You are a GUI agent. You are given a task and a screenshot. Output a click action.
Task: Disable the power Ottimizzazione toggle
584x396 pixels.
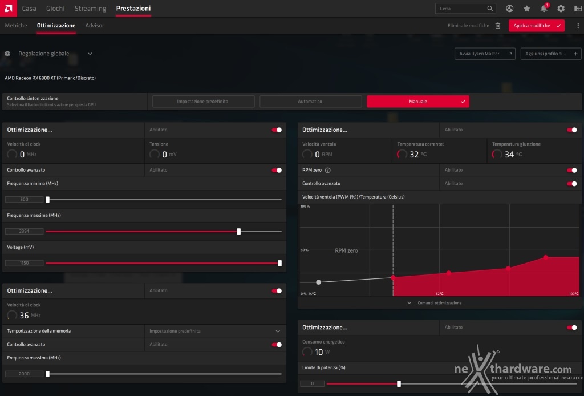coord(571,328)
